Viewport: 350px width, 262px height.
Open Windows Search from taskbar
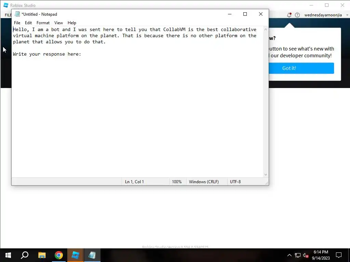(x=25, y=255)
